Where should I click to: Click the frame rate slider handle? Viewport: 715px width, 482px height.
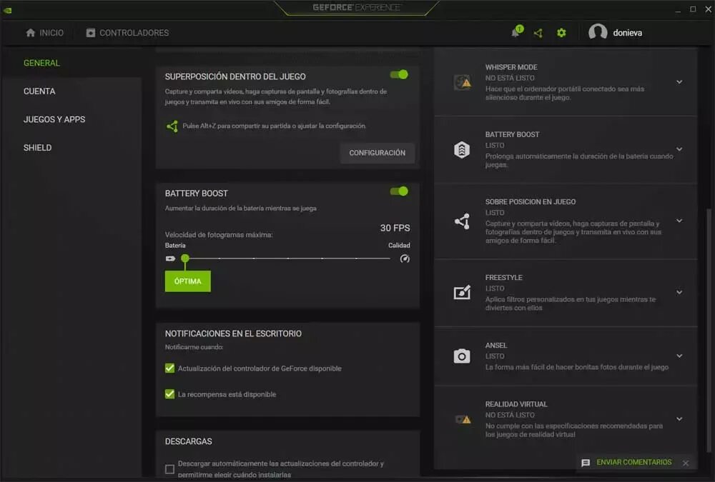(184, 258)
